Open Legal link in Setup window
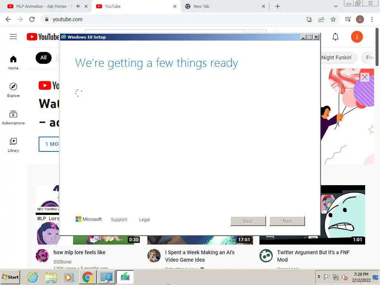The width and height of the screenshot is (380, 285). coord(144,220)
